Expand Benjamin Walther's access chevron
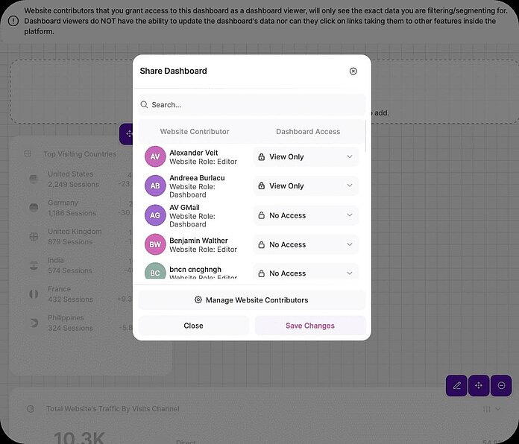 350,244
